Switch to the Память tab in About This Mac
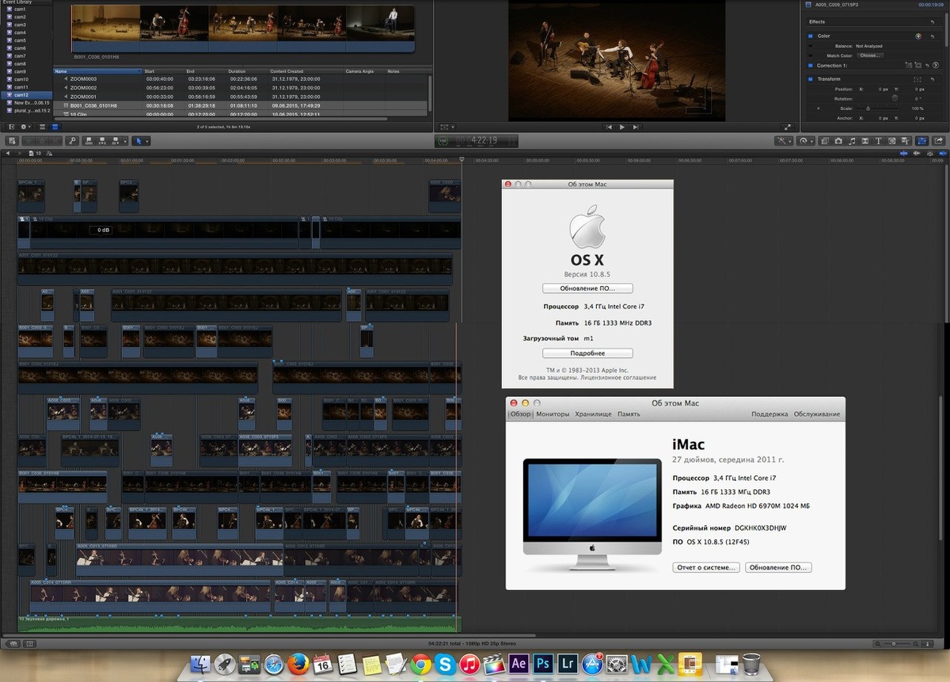This screenshot has height=682, width=950. (x=629, y=413)
